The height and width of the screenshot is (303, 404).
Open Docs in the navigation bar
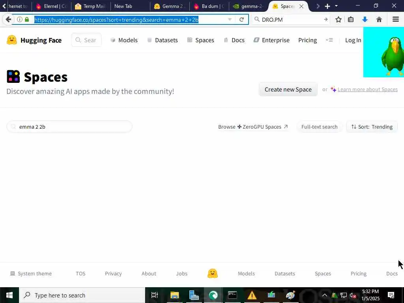pos(234,40)
